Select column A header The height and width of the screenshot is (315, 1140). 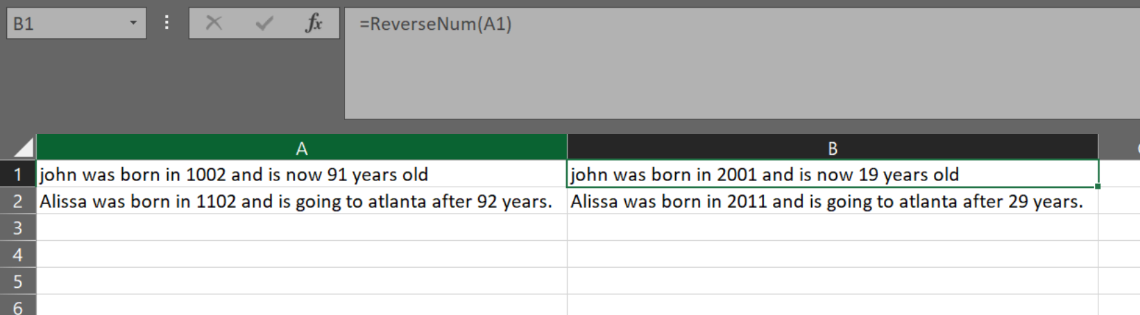pyautogui.click(x=301, y=148)
